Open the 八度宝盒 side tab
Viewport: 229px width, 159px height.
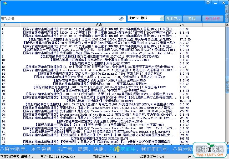[x=227, y=84]
